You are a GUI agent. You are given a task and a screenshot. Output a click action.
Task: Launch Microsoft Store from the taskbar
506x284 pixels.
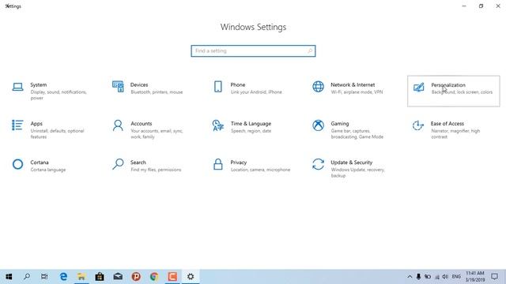tap(100, 277)
